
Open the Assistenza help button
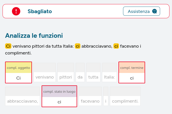tap(142, 11)
